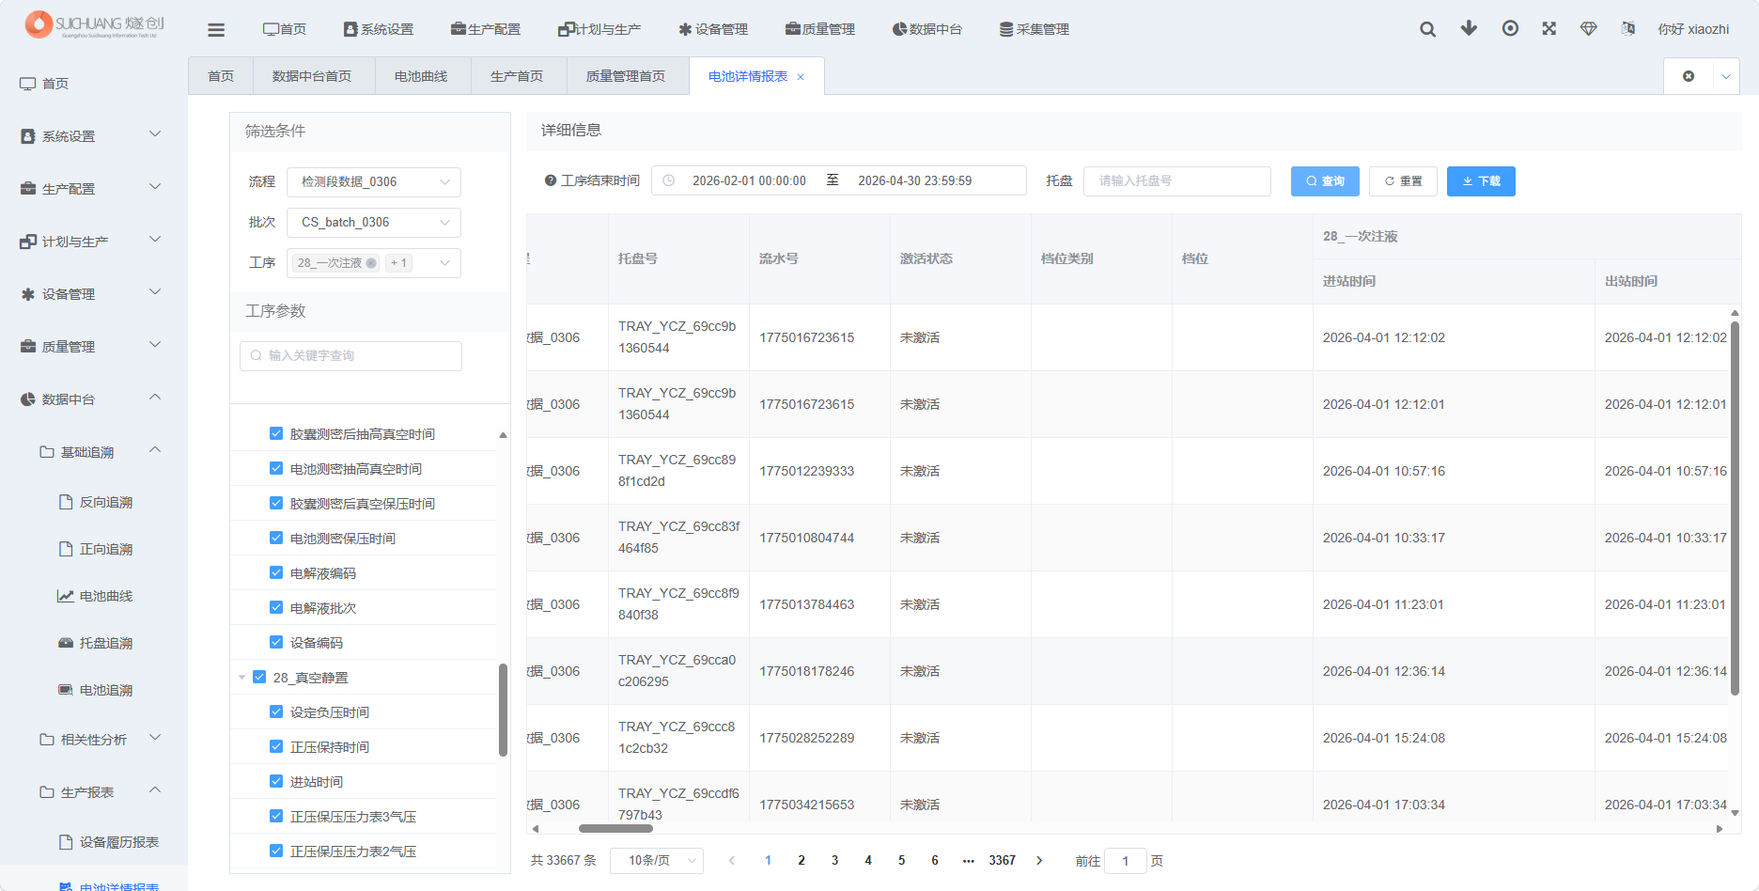Focus the 请输入托盘号 tray input field
The height and width of the screenshot is (891, 1759).
tap(1177, 180)
